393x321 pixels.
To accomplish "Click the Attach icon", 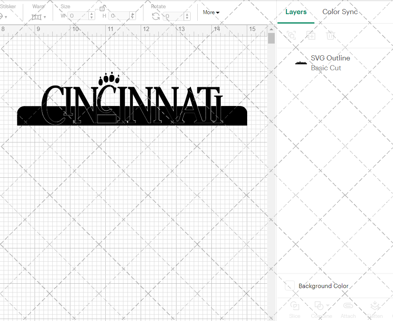I will [348, 309].
